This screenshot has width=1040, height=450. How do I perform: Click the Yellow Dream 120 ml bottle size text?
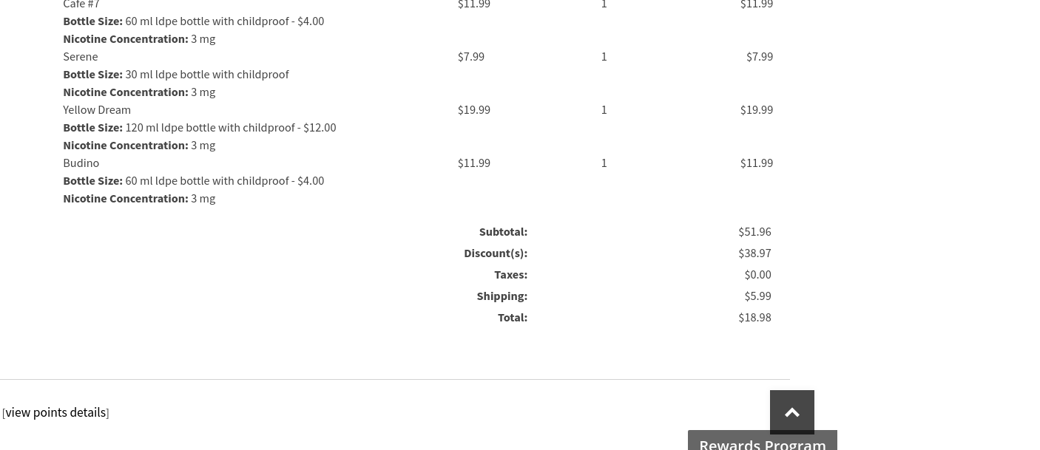(x=230, y=127)
